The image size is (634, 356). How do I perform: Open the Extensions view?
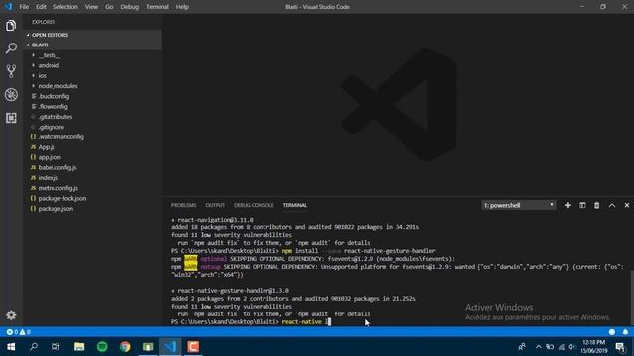pos(11,118)
